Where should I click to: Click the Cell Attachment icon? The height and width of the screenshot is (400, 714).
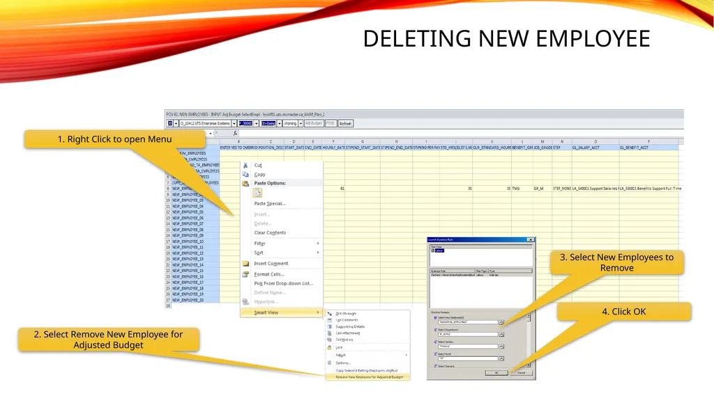(x=329, y=333)
